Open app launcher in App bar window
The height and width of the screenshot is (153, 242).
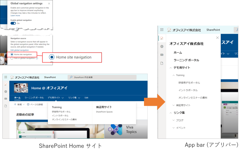tap(162, 30)
